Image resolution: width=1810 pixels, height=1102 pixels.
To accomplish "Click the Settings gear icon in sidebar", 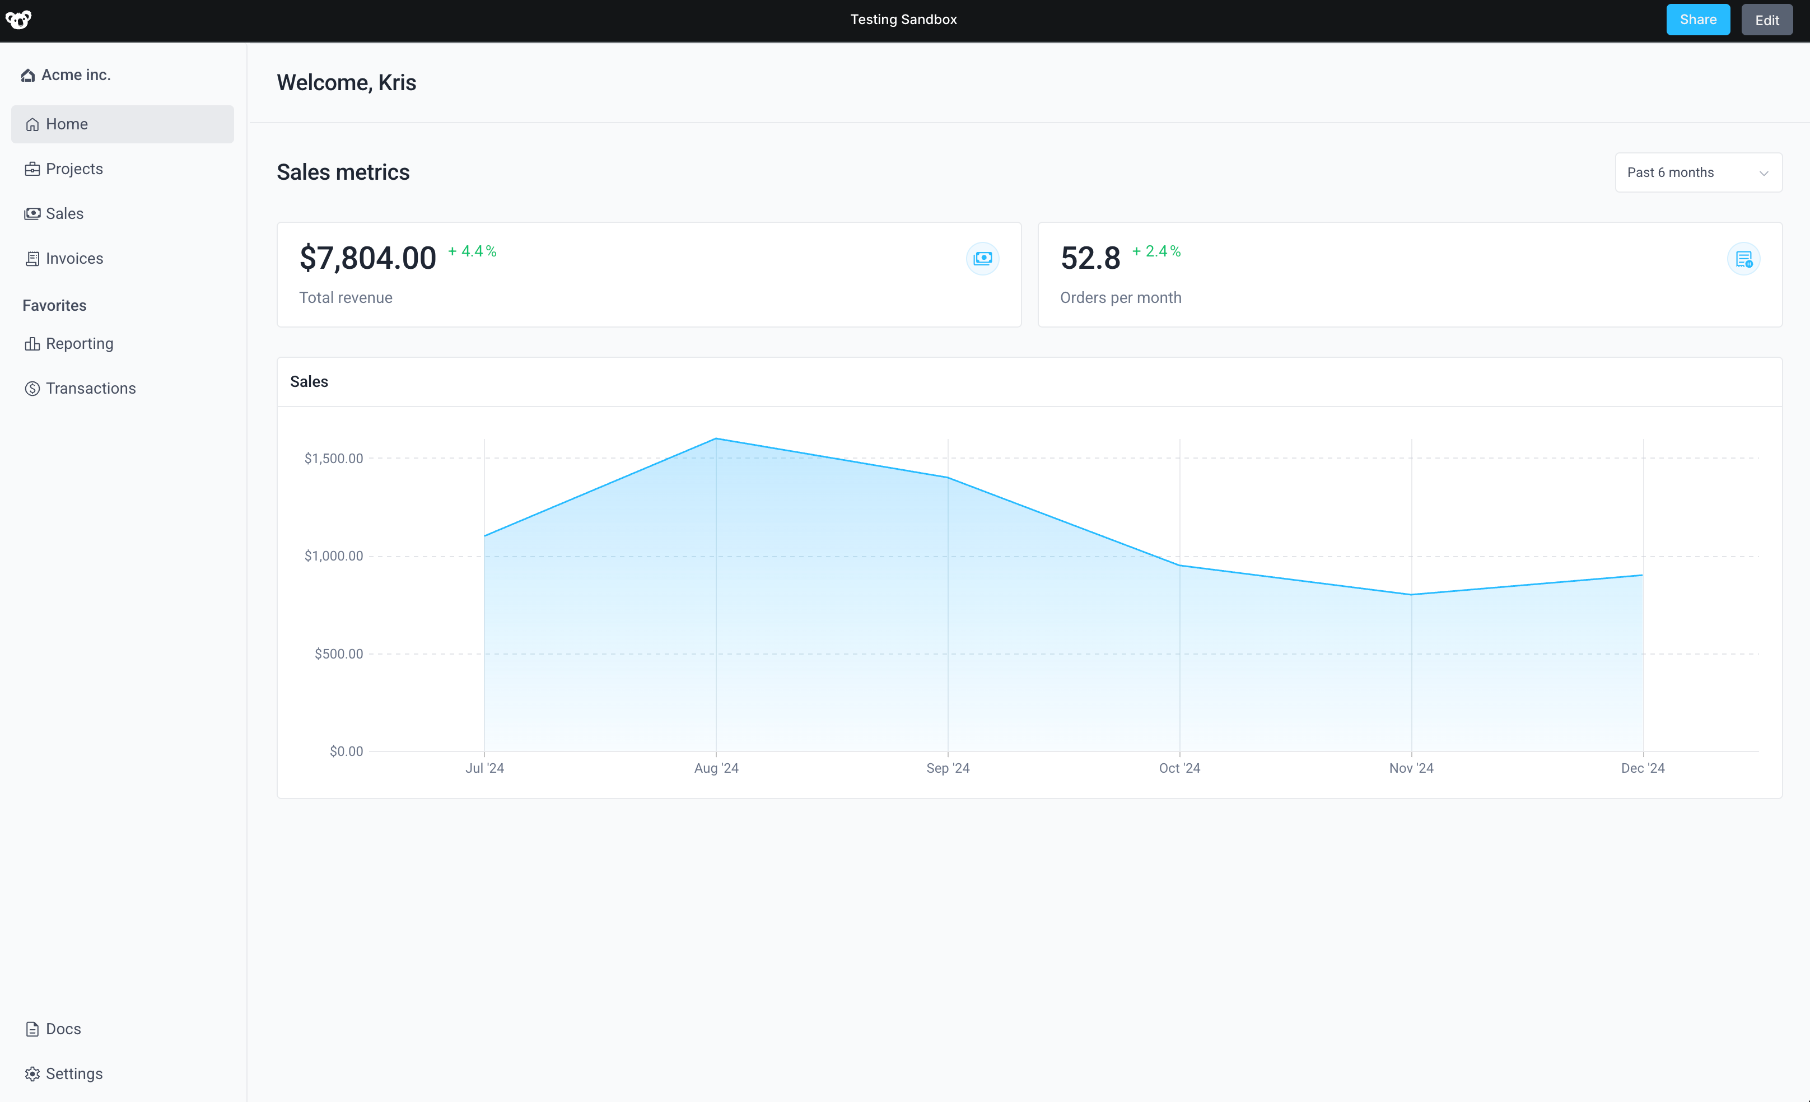I will click(32, 1074).
